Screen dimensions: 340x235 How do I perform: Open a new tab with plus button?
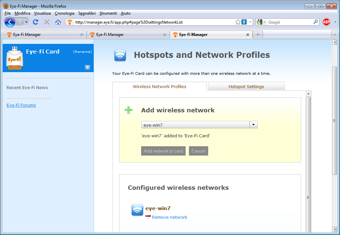click(258, 35)
